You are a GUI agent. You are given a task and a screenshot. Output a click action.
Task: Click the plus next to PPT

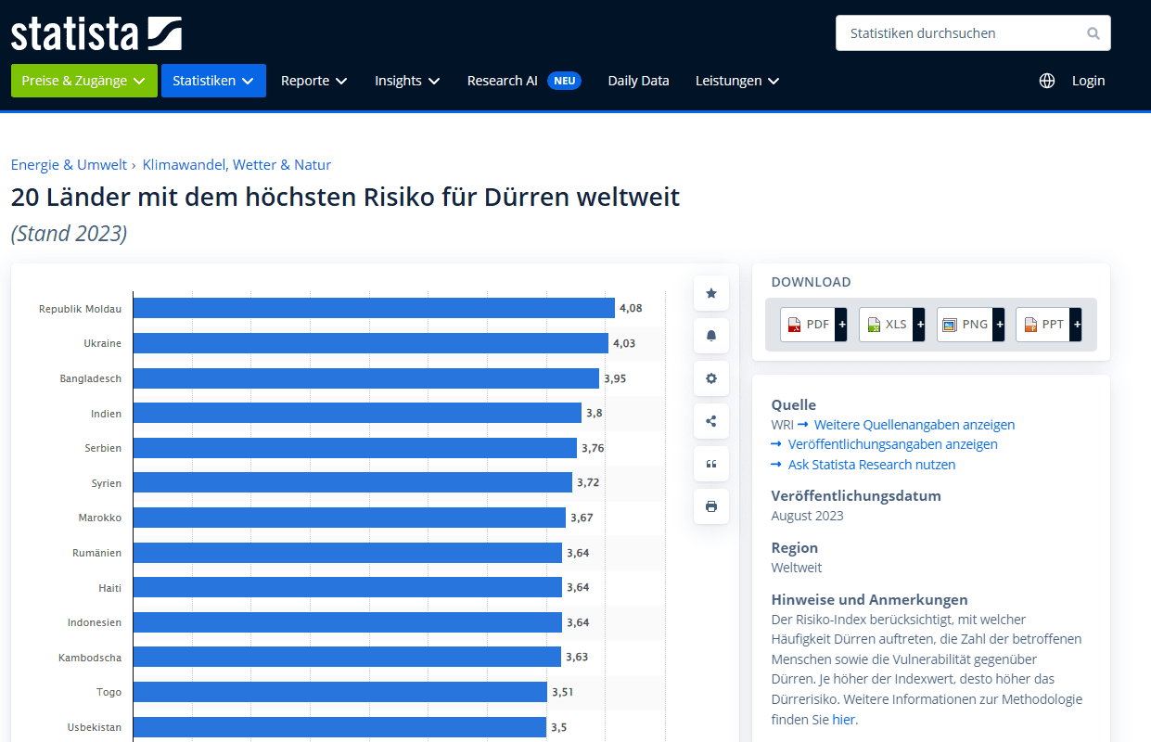(x=1076, y=325)
